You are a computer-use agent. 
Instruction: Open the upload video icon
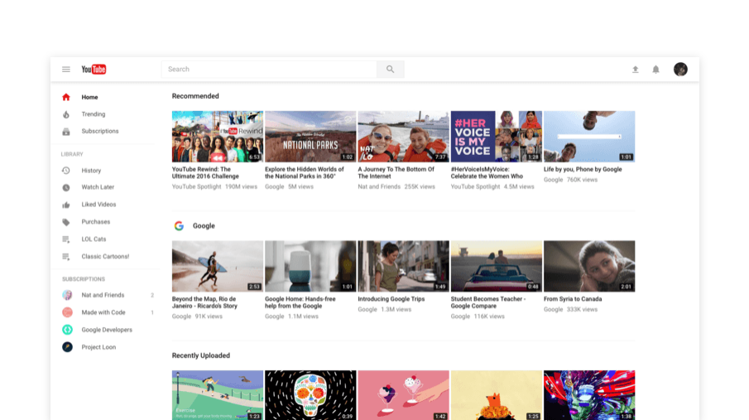click(636, 70)
